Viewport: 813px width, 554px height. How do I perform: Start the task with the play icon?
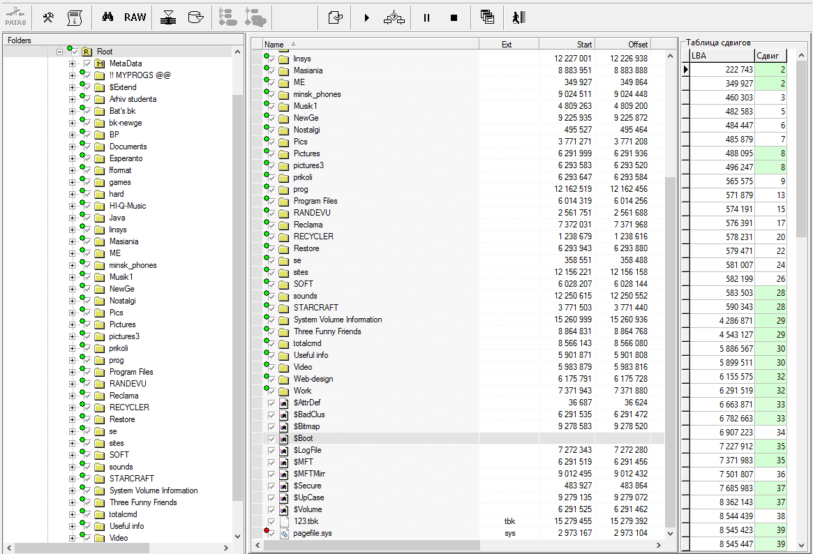pos(366,17)
